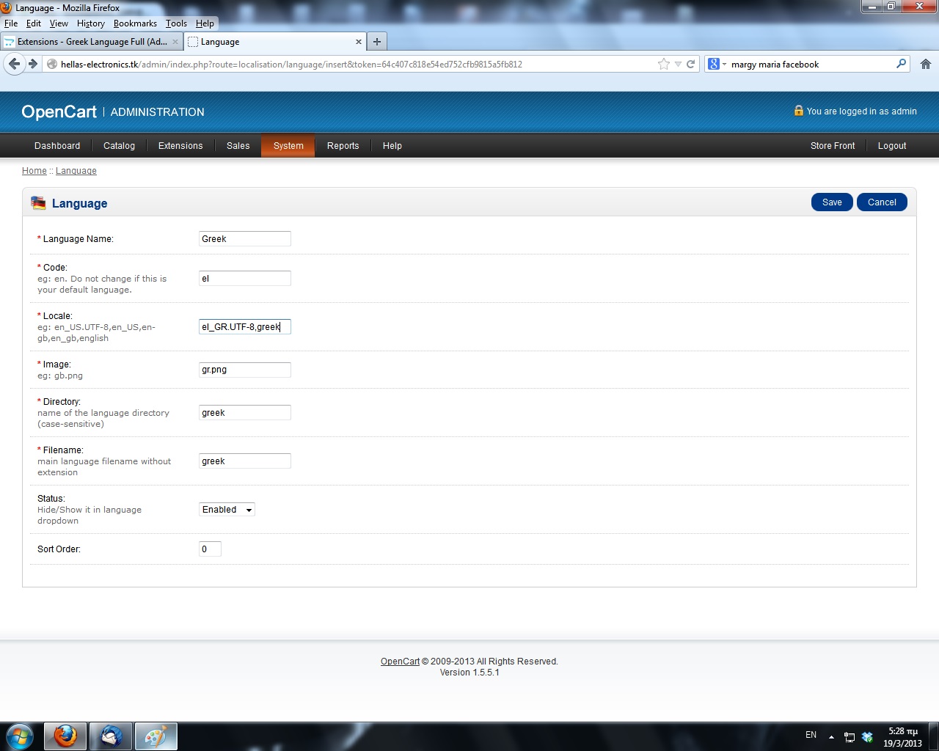Open the Dashboard admin menu
Screen dimensions: 939x751
point(57,146)
